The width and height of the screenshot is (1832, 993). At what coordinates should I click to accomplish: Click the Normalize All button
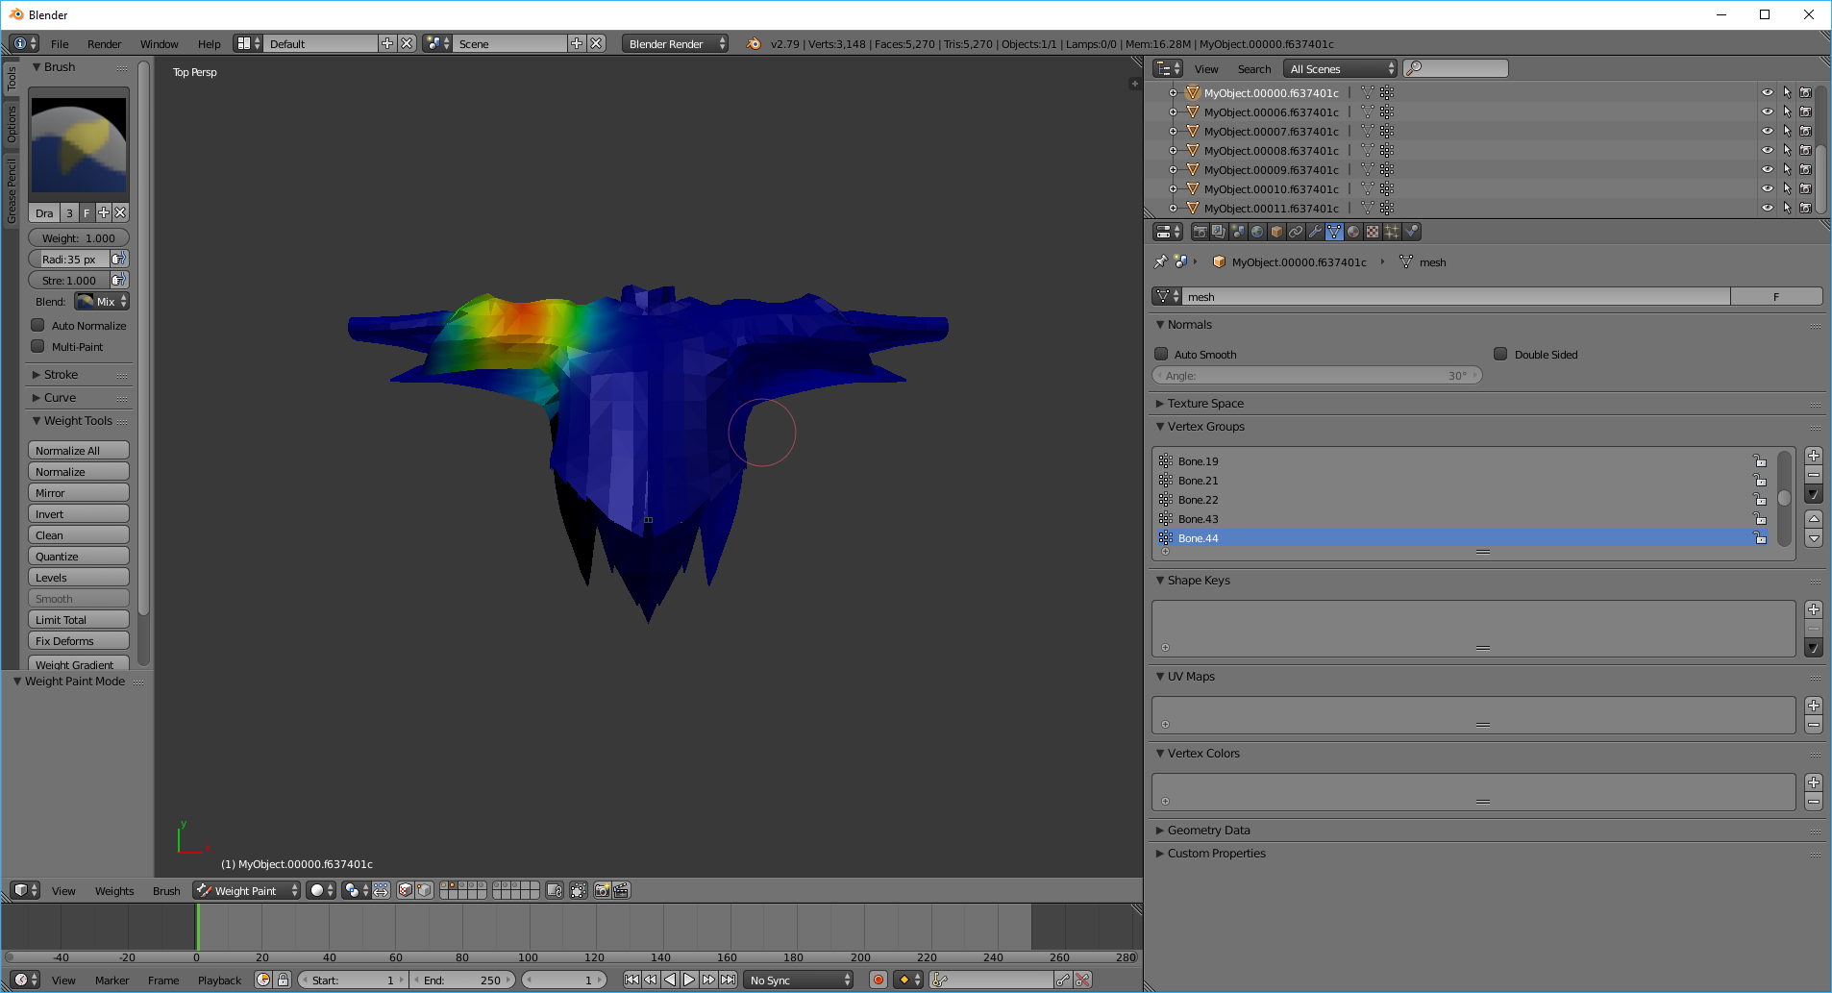78,450
